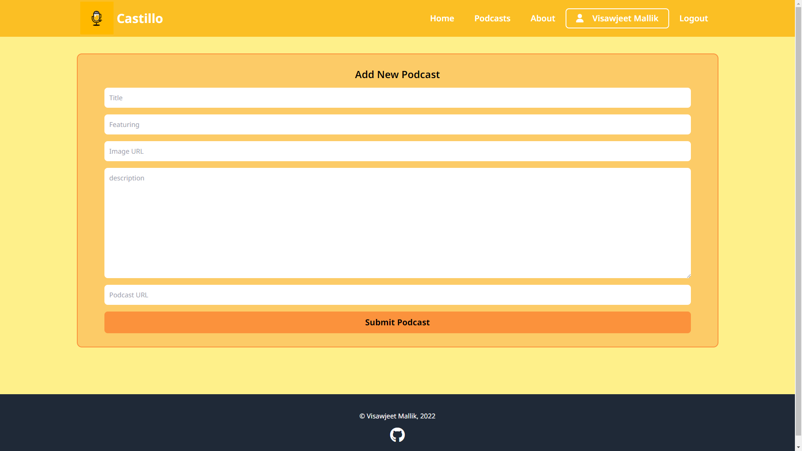
Task: Click the yellow logo square in the header
Action: 96,18
